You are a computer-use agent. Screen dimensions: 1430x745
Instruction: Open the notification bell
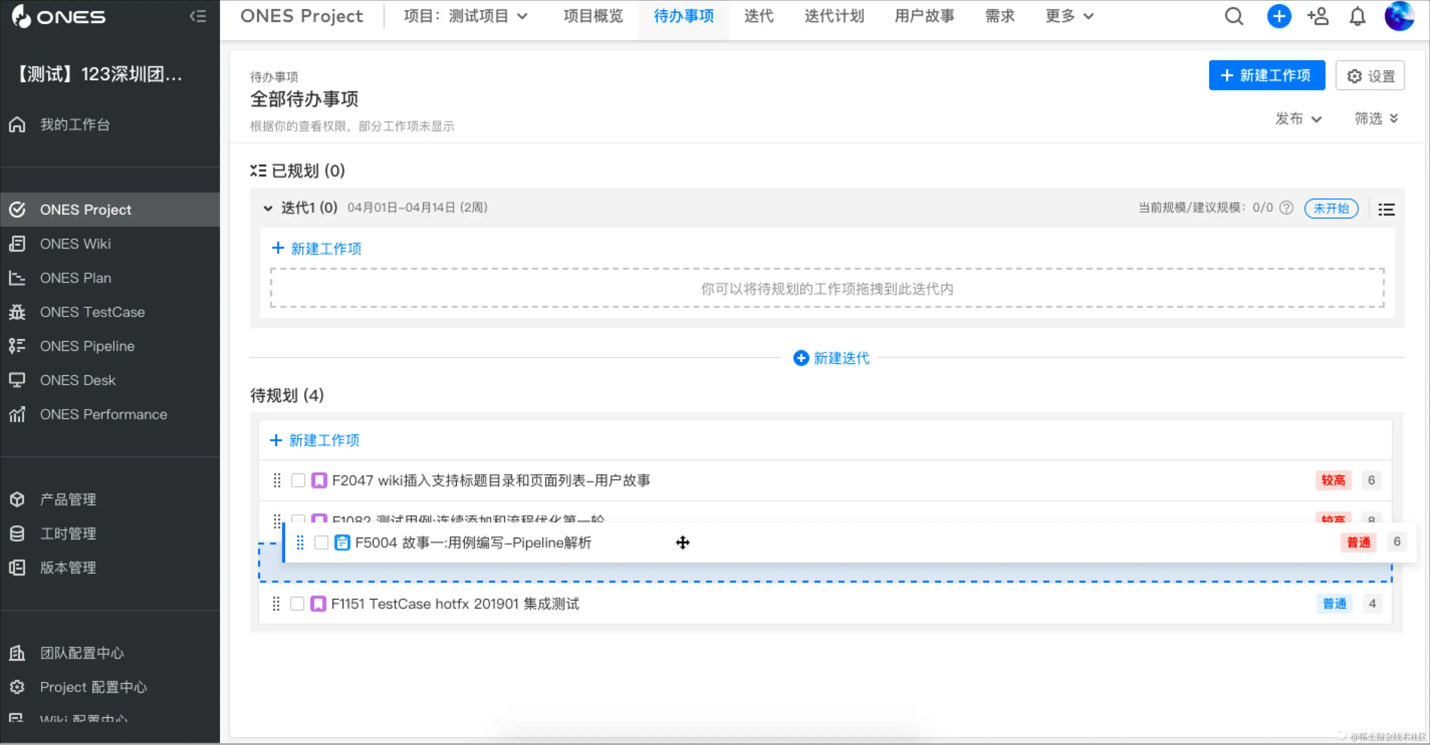coord(1357,16)
